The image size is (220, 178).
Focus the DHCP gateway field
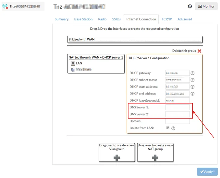[177, 73]
